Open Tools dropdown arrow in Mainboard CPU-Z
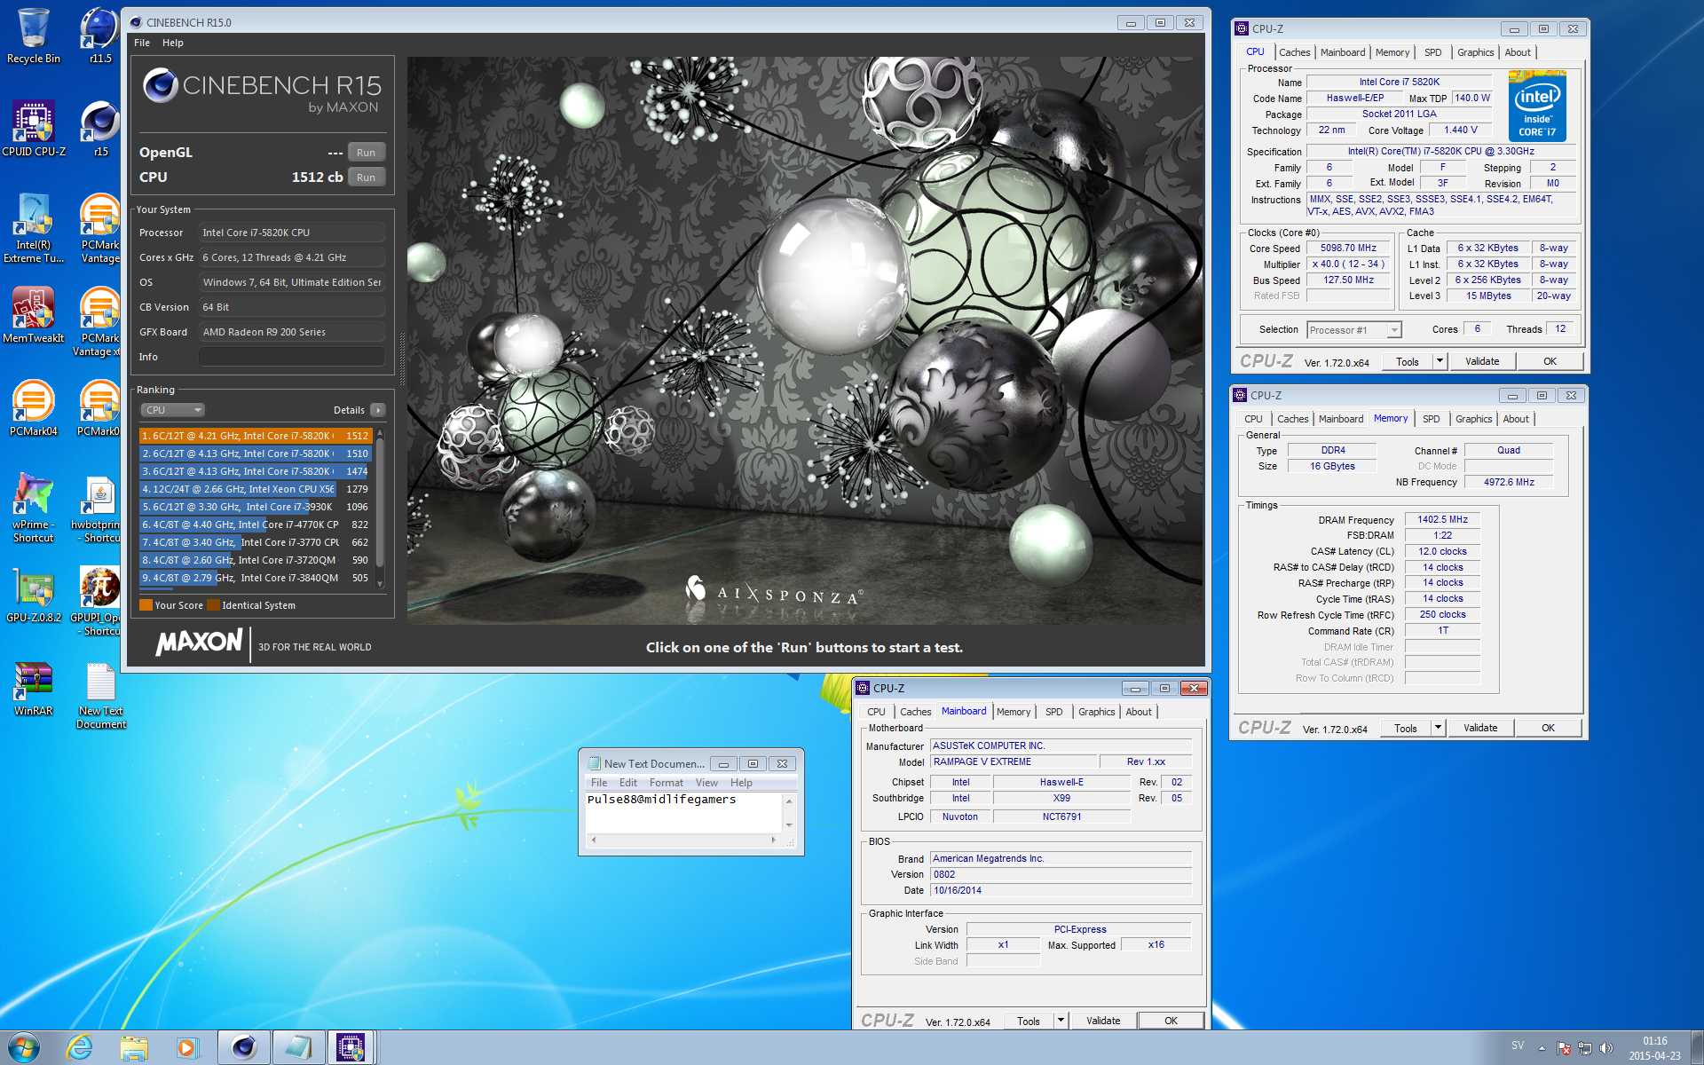Image resolution: width=1704 pixels, height=1065 pixels. [1061, 1021]
